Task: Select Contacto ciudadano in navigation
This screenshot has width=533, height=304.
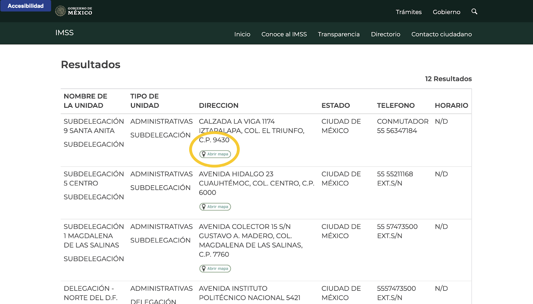Action: 441,34
